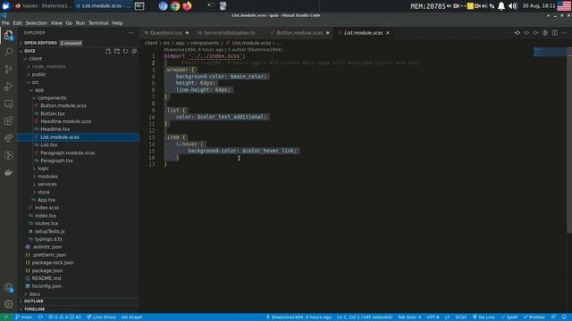Open system notifications bell in top panel
572x321 pixels.
click(x=501, y=6)
